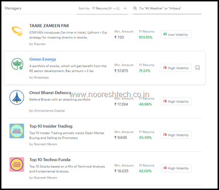219x190 pixels.
Task: Click the fighter jet logo of Omni Bharat Defence
Action: 17,97
